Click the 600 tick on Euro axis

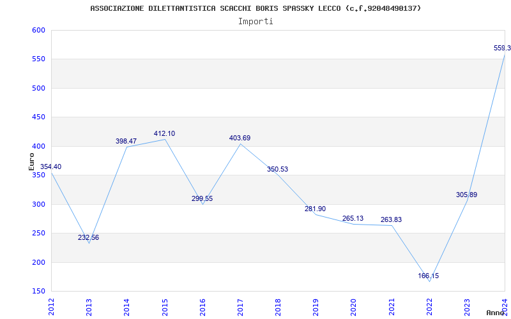[38, 30]
